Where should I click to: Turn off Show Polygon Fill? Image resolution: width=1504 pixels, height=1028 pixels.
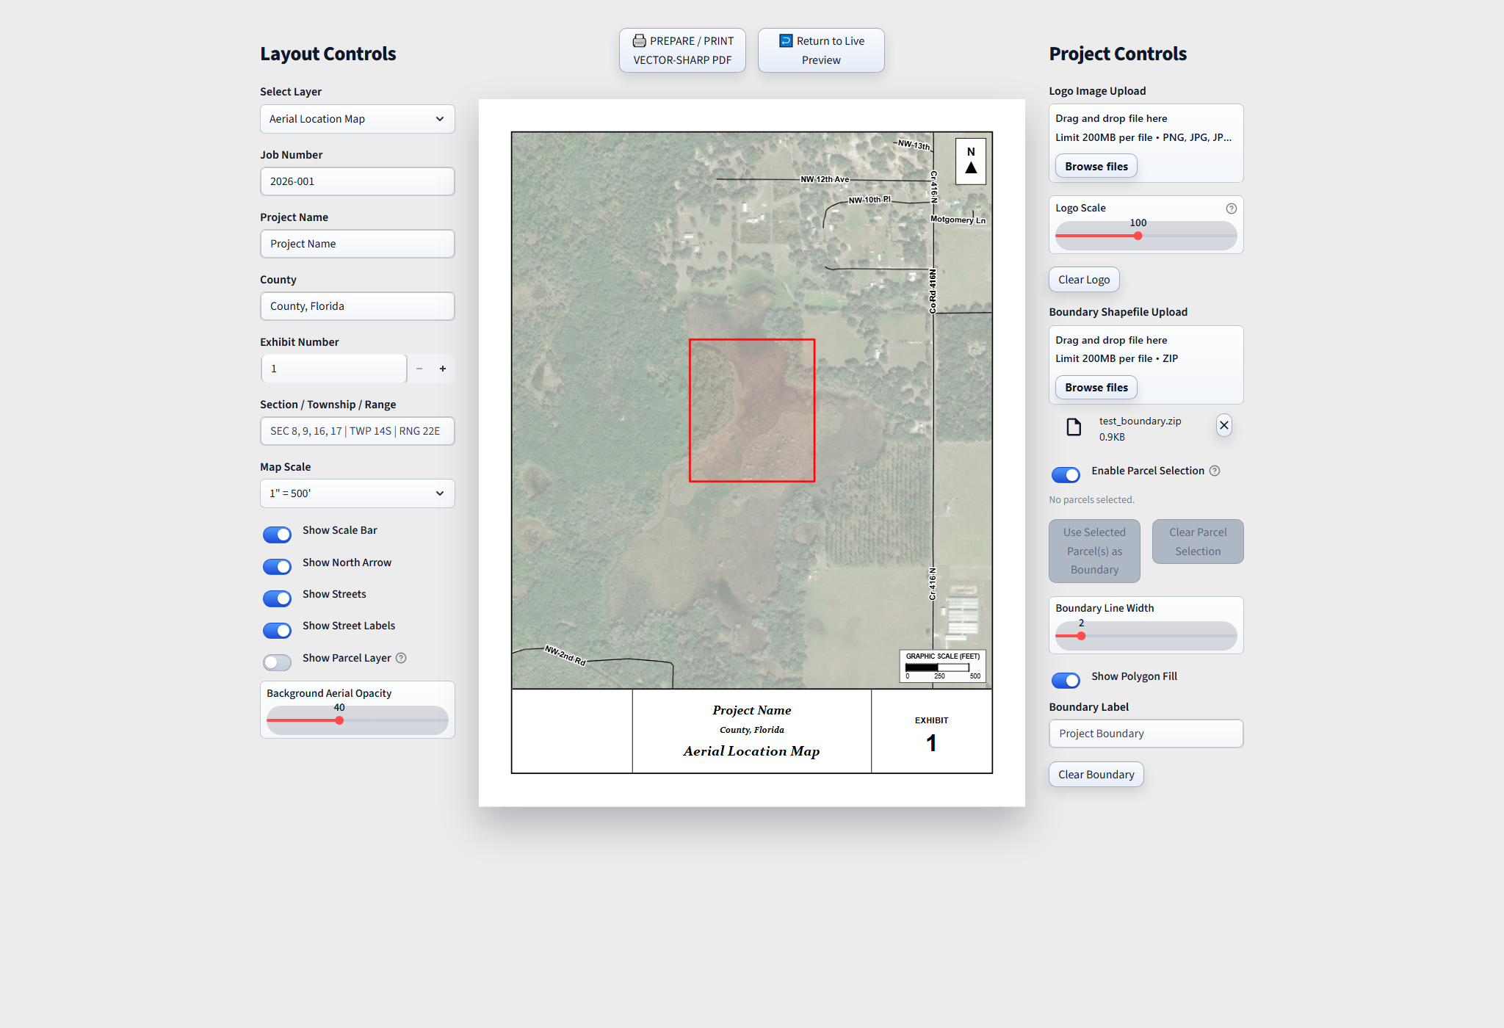tap(1066, 680)
